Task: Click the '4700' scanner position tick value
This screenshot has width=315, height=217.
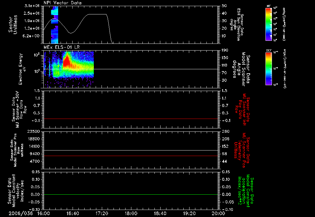Action: click(x=35, y=161)
